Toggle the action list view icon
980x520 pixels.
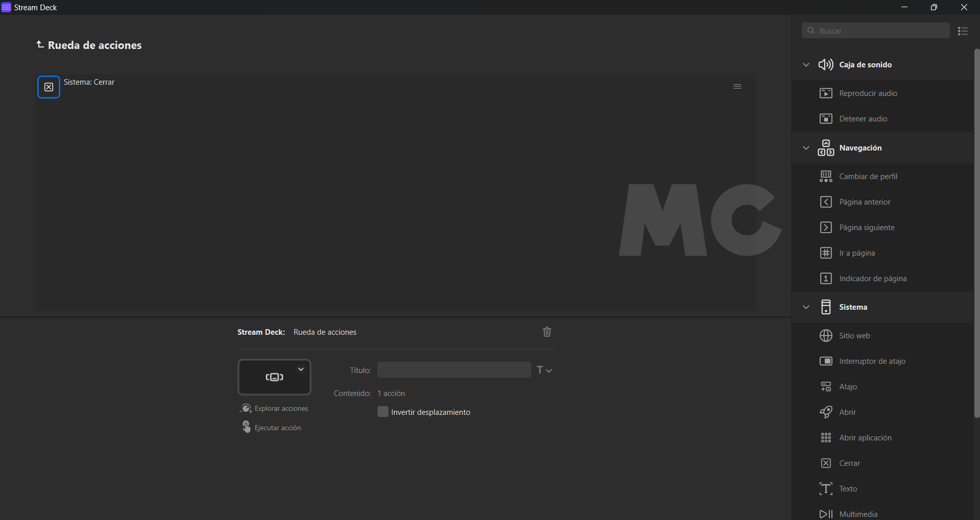click(x=963, y=31)
